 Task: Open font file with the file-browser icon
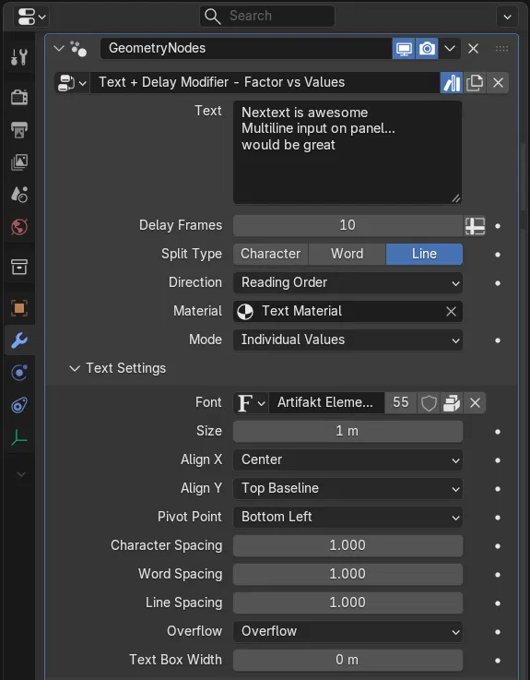[452, 403]
